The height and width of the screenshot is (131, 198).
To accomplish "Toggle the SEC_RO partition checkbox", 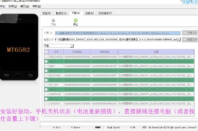I will coord(46,85).
